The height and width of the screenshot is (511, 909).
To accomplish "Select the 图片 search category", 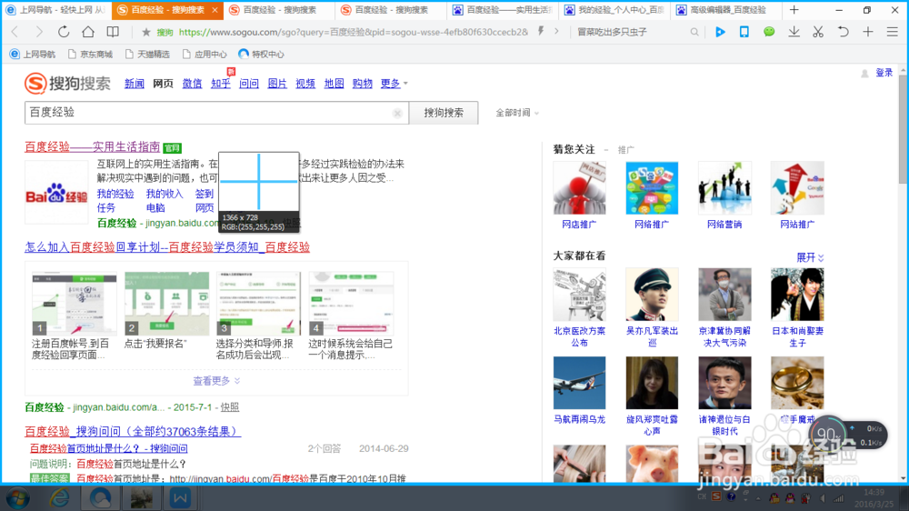I will point(277,84).
